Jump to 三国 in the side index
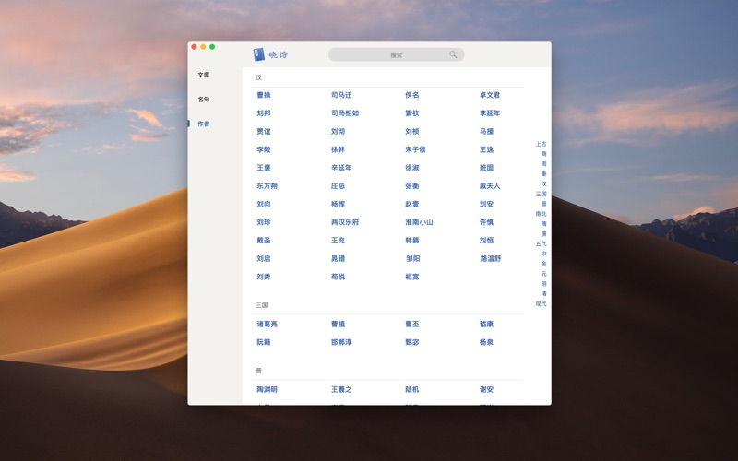 pyautogui.click(x=542, y=194)
